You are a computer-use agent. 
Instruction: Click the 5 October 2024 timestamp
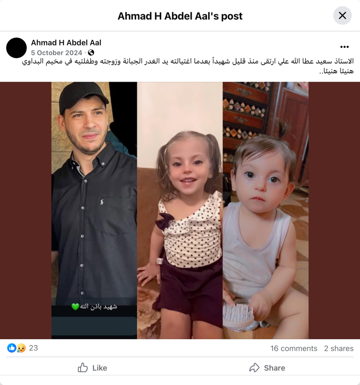[56, 53]
